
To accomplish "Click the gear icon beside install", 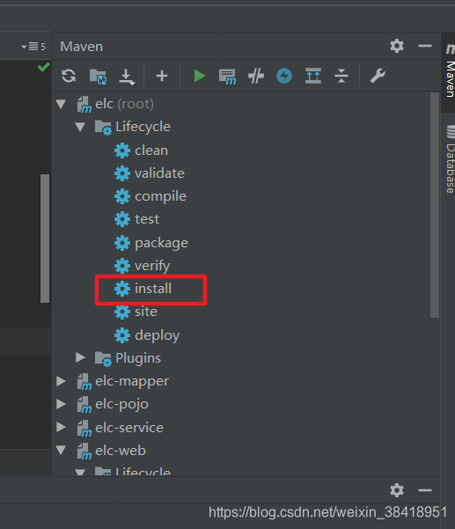I will (x=122, y=289).
